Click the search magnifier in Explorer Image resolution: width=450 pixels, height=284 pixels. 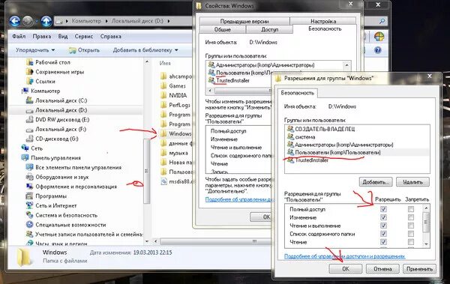pos(382,21)
